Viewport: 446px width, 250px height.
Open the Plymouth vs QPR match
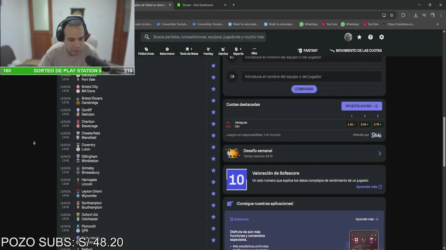(x=138, y=228)
